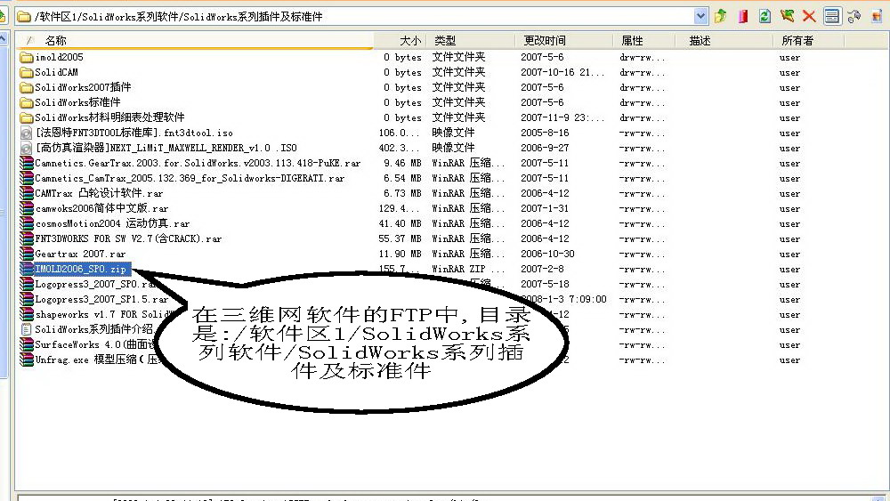The height and width of the screenshot is (501, 890).
Task: Select the SurfaceWorks 4.0 archive file
Action: pyautogui.click(x=93, y=344)
